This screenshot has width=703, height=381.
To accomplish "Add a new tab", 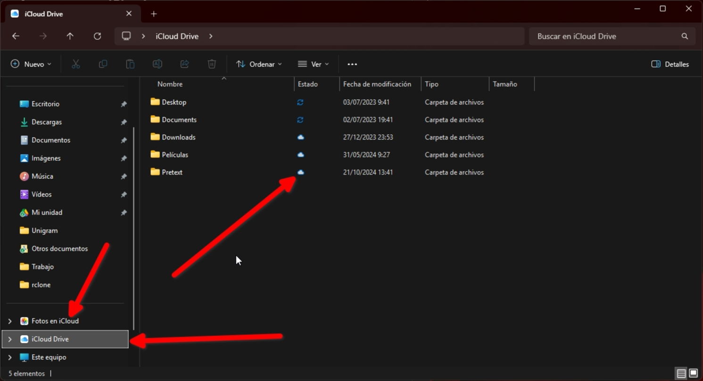I will point(154,14).
